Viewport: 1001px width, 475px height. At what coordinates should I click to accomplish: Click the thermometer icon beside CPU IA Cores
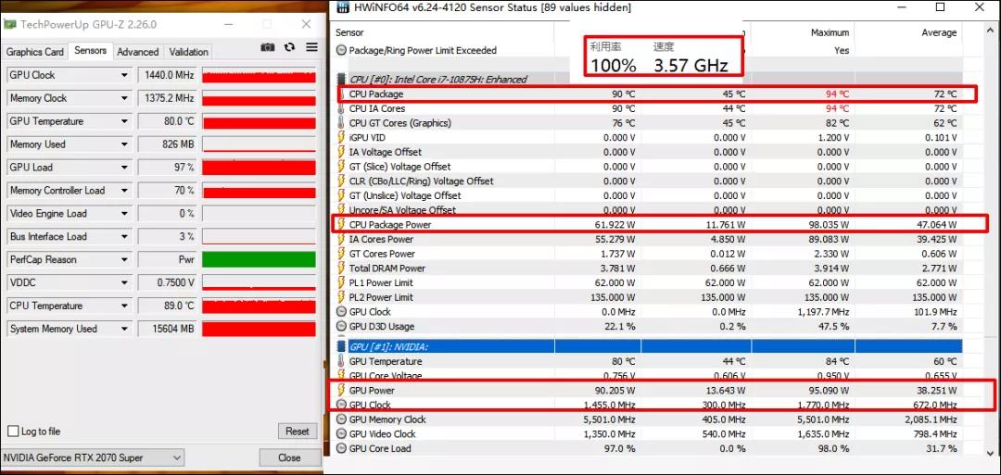click(x=341, y=109)
